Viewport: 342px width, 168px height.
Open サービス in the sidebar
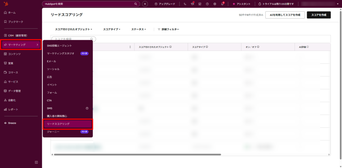11,82
